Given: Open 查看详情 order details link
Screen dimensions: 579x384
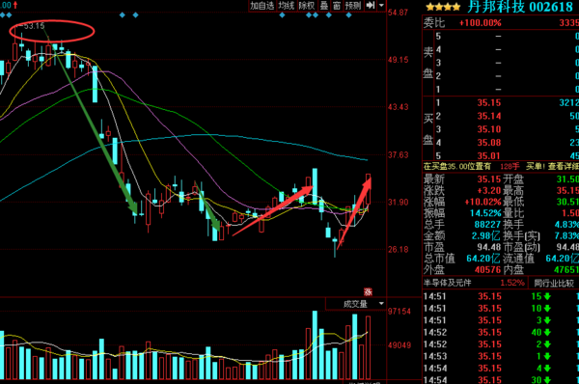Looking at the screenshot, I should point(564,166).
